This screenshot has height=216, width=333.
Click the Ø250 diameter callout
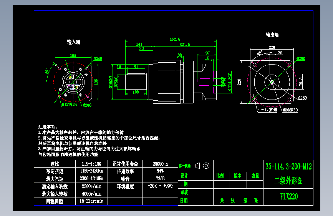302,98
